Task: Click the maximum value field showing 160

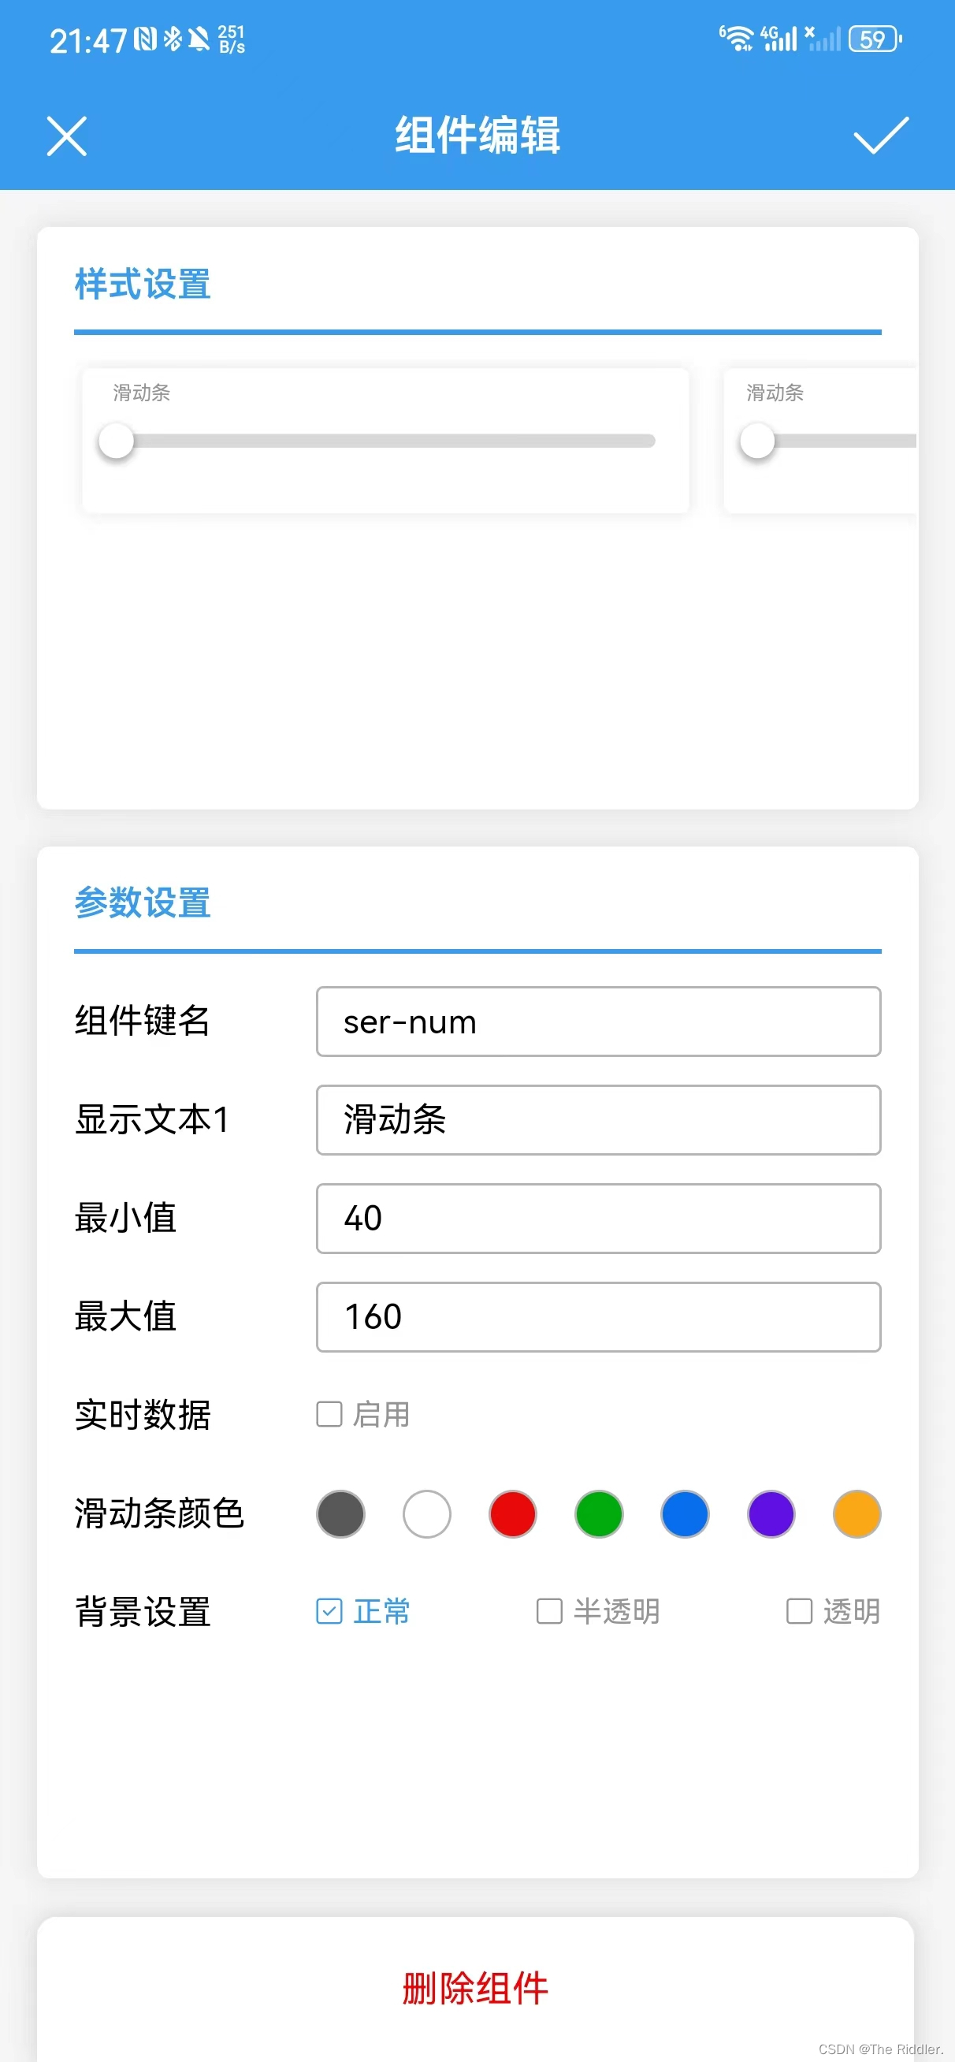Action: (x=597, y=1317)
